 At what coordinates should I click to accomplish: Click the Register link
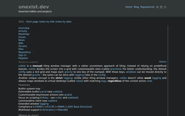pyautogui.click(x=23, y=58)
